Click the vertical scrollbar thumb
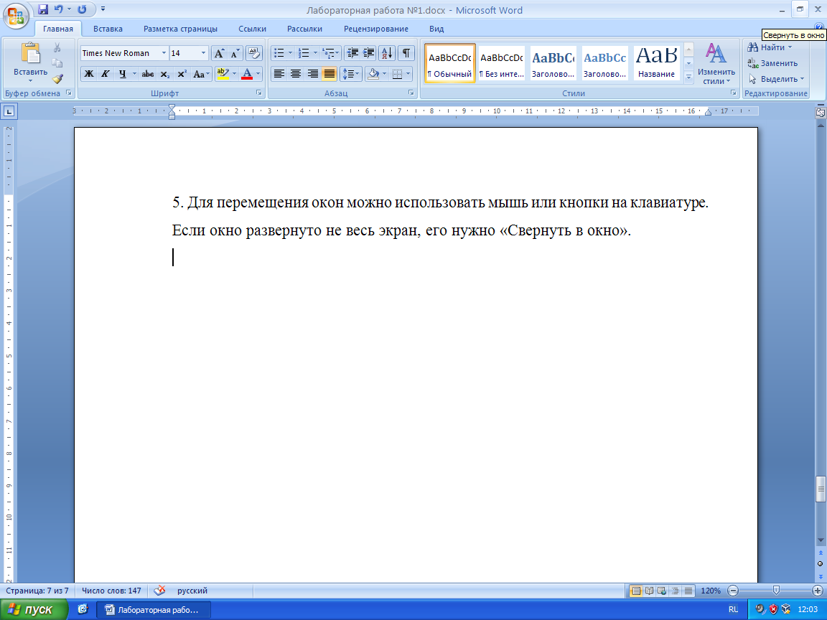 (x=820, y=489)
